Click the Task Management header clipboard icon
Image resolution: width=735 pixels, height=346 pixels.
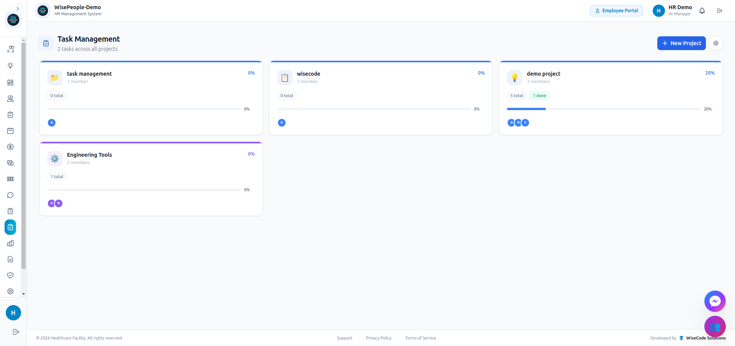click(x=46, y=43)
